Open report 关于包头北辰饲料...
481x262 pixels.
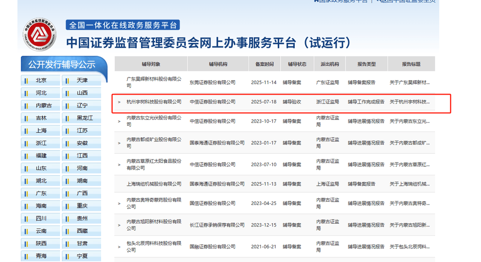click(410, 247)
